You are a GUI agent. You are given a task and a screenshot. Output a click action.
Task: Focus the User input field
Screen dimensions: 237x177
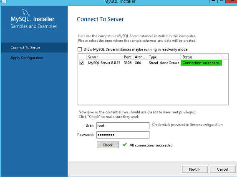[123, 126]
